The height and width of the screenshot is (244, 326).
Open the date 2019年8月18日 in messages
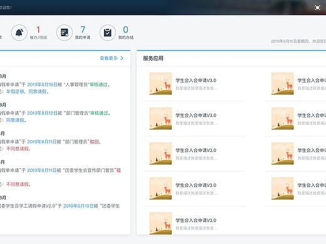(43, 84)
